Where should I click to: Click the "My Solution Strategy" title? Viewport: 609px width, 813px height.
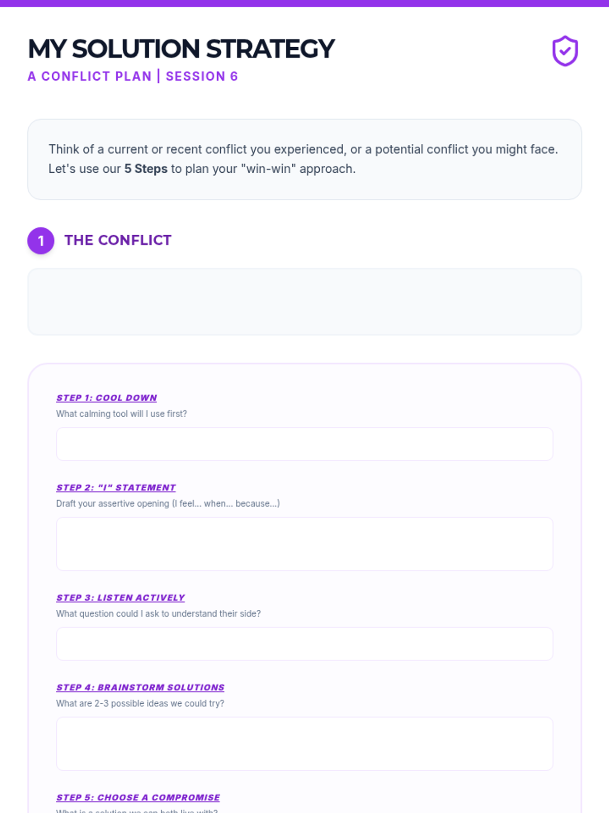[181, 49]
